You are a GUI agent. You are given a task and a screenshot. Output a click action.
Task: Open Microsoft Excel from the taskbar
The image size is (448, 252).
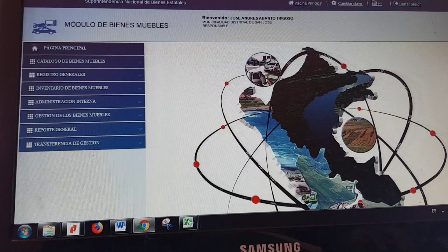(188, 223)
